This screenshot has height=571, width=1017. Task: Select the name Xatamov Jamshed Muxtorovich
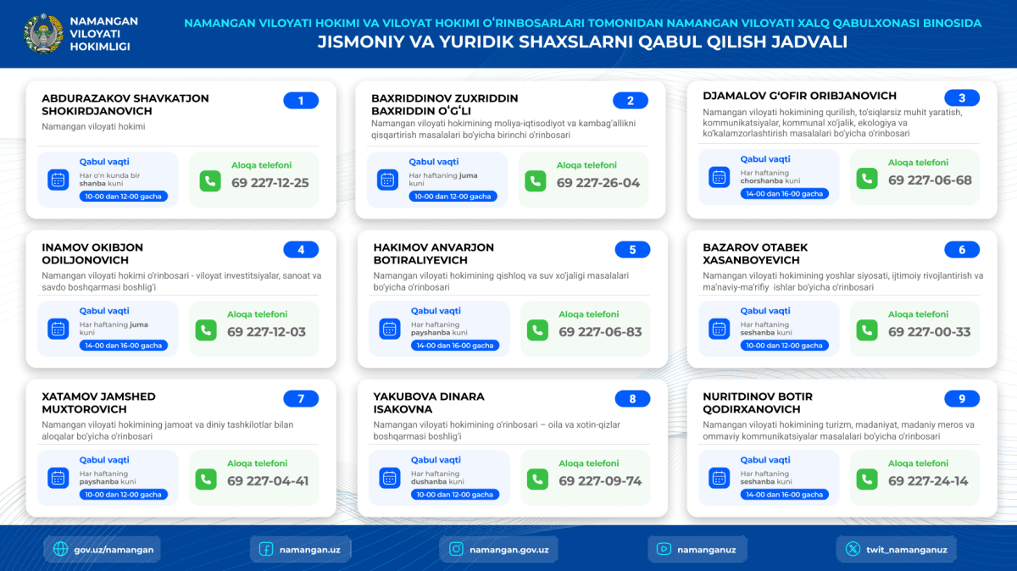pyautogui.click(x=98, y=403)
